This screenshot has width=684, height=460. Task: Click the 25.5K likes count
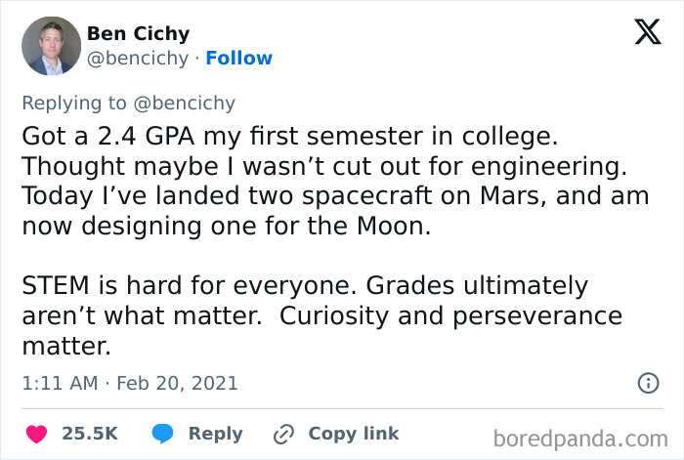[x=90, y=433]
